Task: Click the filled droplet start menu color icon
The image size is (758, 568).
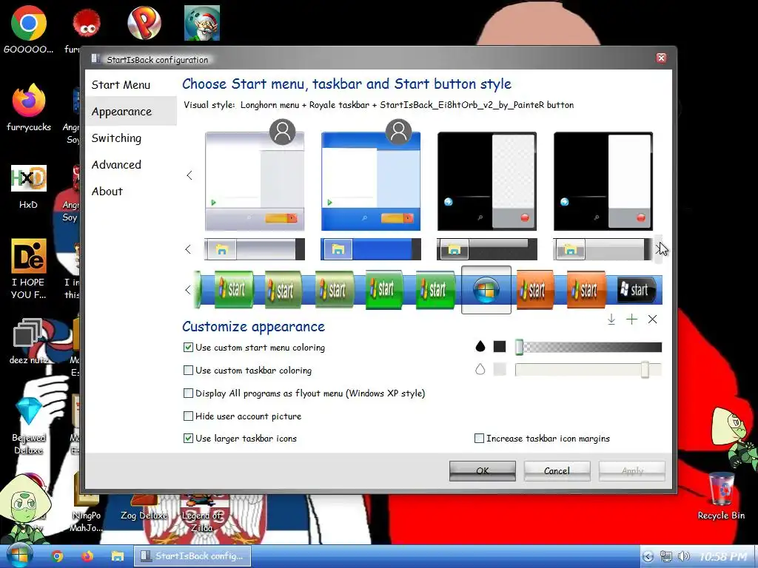Action: coord(480,346)
